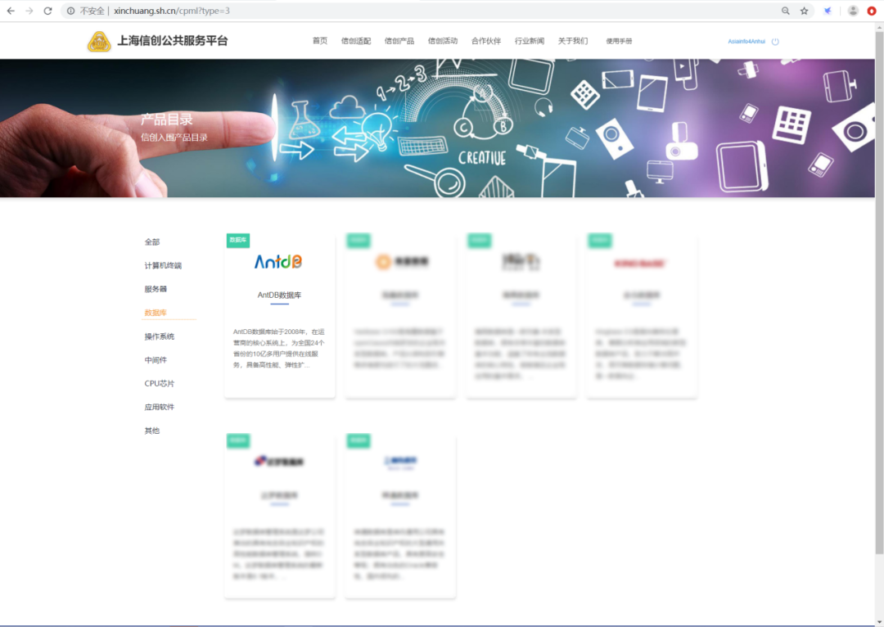Image resolution: width=884 pixels, height=627 pixels.
Task: Reload the page with refresh icon
Action: [x=48, y=11]
